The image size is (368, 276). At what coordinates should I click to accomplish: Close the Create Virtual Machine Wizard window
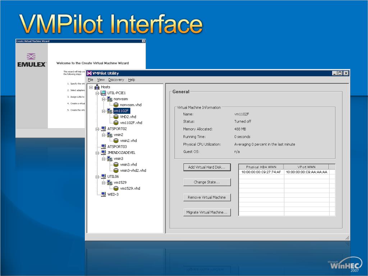(144, 41)
